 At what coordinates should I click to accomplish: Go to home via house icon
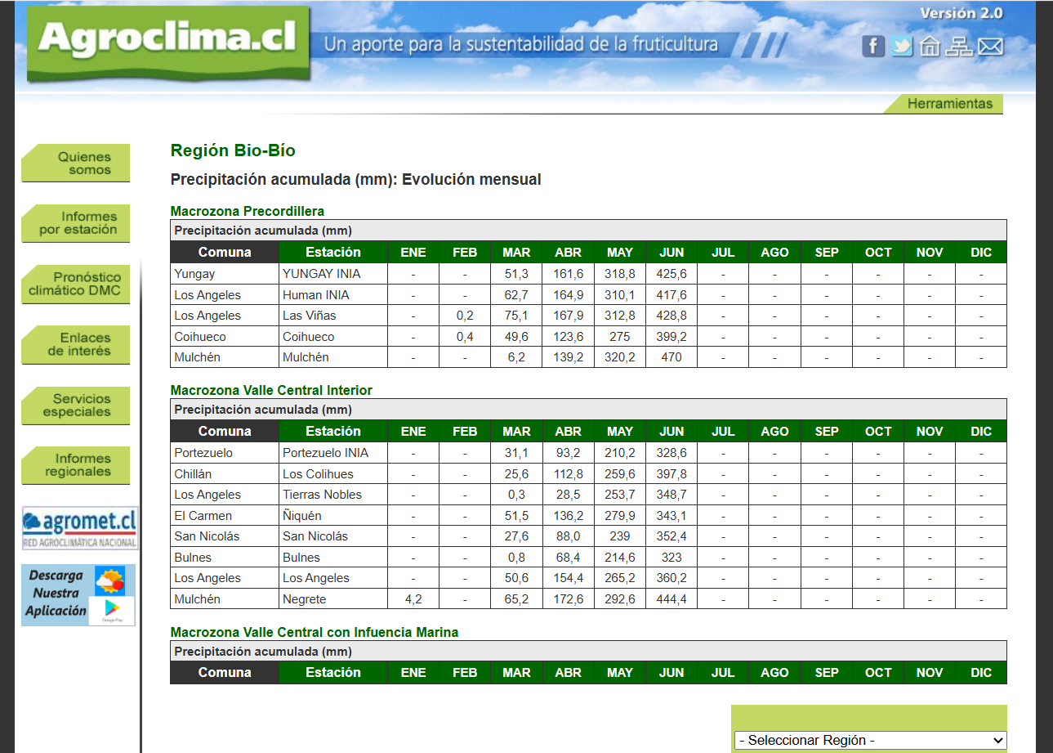(930, 47)
